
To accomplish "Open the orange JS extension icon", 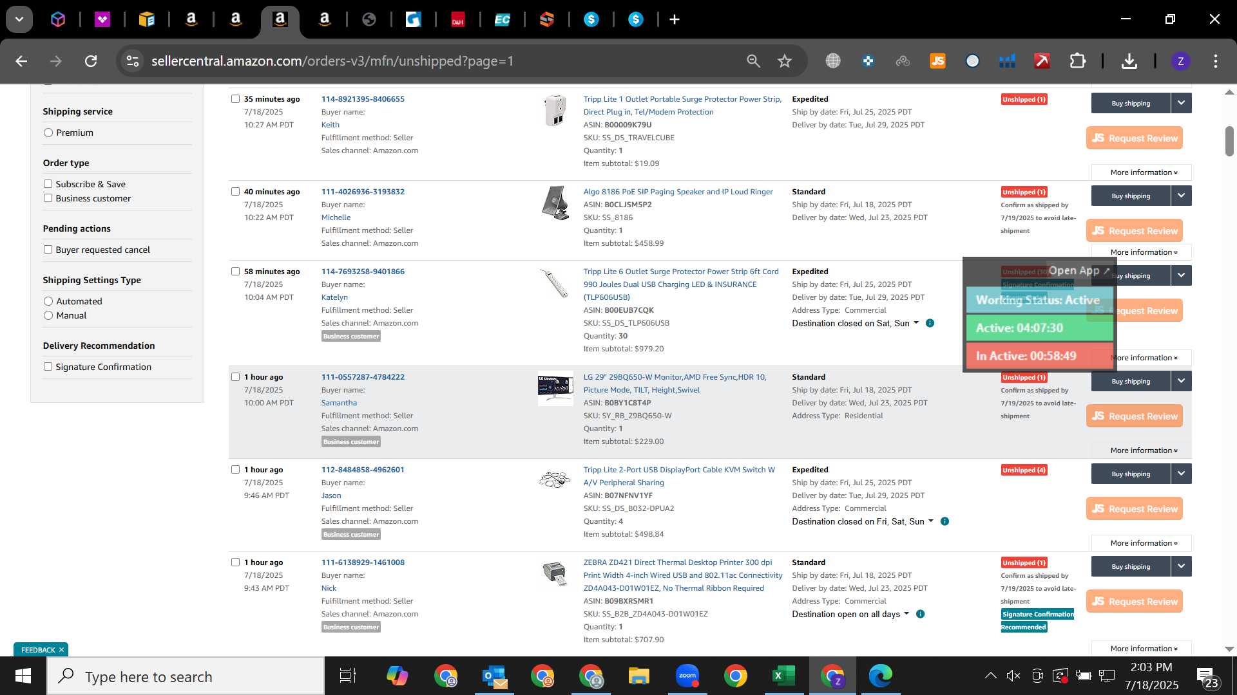I will (x=937, y=61).
